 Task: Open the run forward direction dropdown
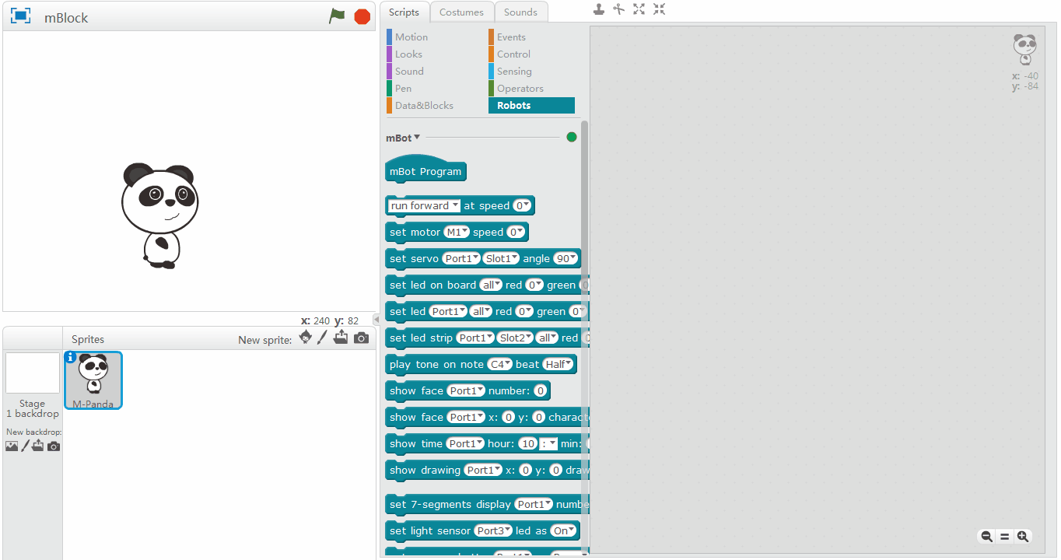(425, 205)
